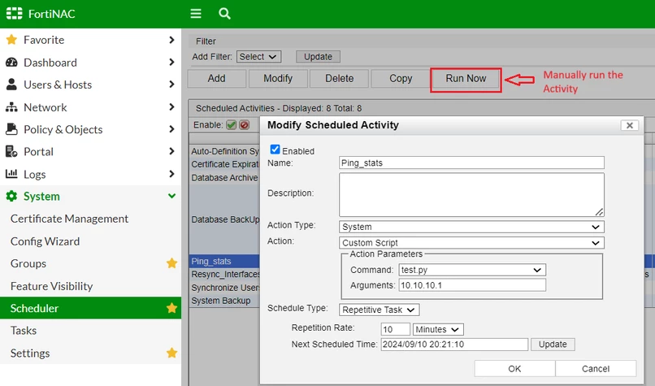
Task: Open the search magnifier icon
Action: [224, 13]
